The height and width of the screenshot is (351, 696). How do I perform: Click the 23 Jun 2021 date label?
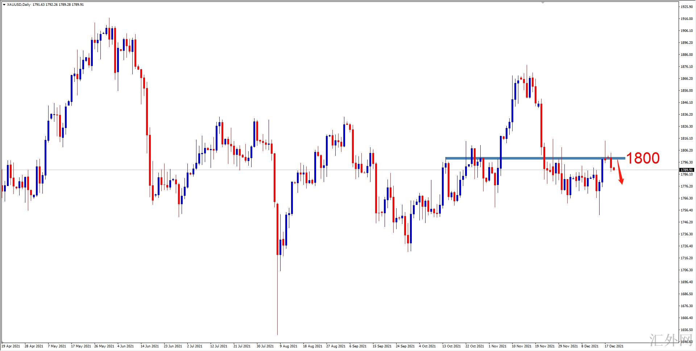click(x=173, y=346)
